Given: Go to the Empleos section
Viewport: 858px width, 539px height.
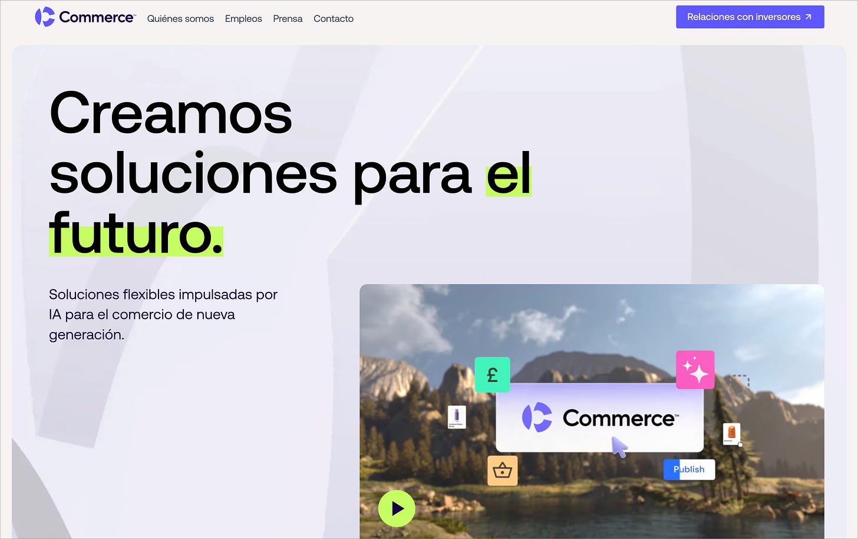Looking at the screenshot, I should click(243, 19).
